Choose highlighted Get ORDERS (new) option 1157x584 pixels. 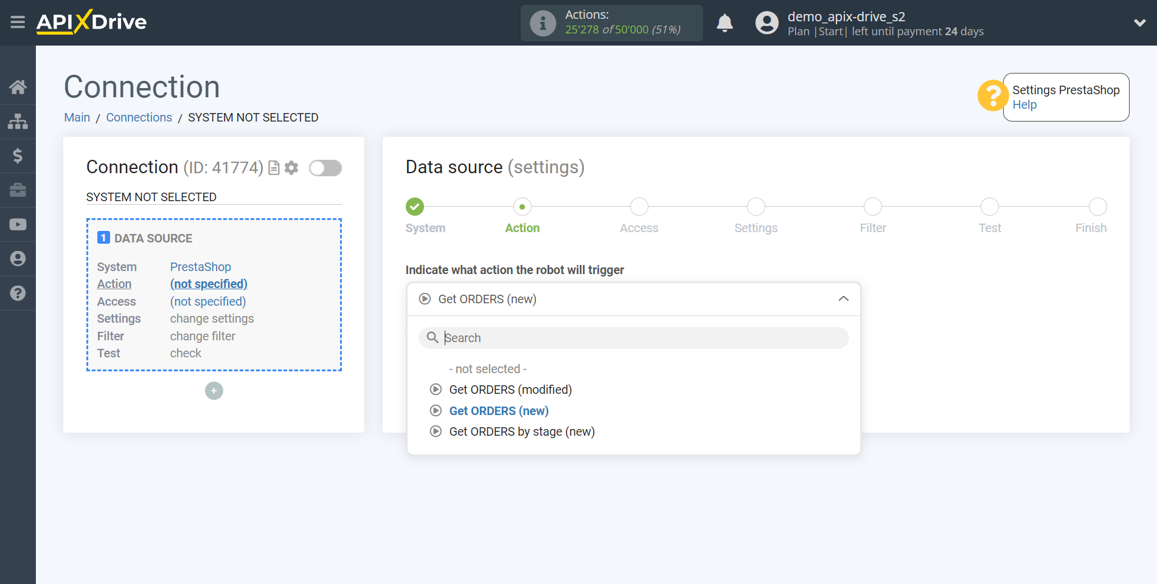[499, 411]
